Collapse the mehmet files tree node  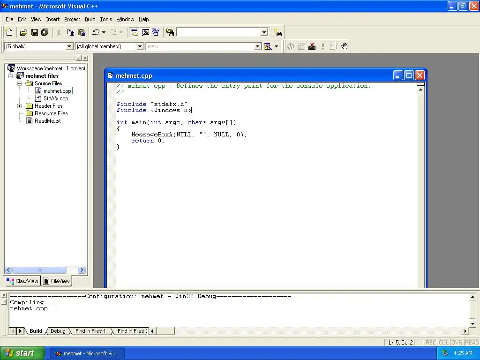tap(11, 76)
